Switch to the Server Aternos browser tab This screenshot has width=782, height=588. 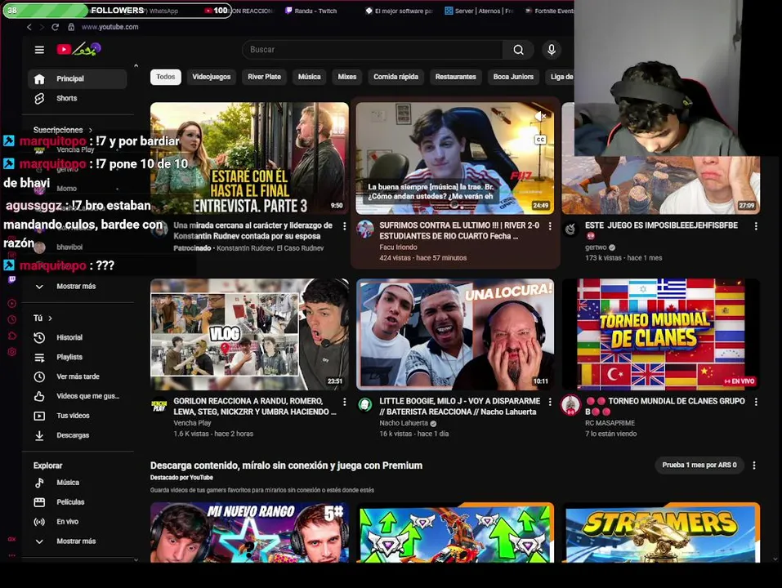[x=480, y=11]
